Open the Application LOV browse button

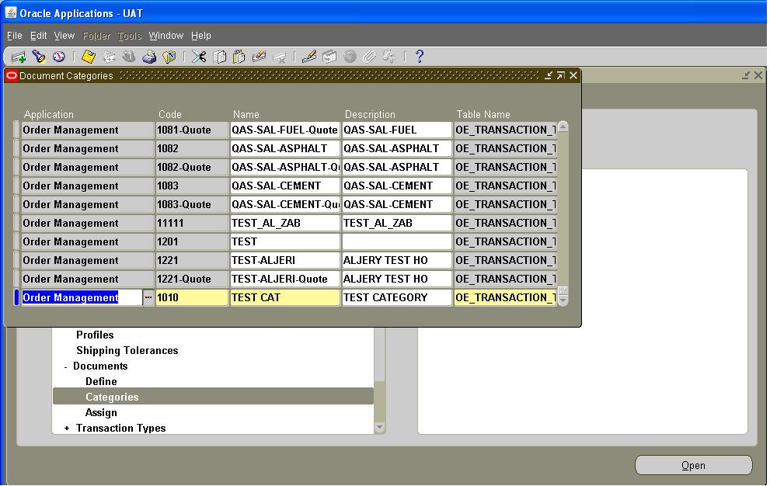pos(148,297)
